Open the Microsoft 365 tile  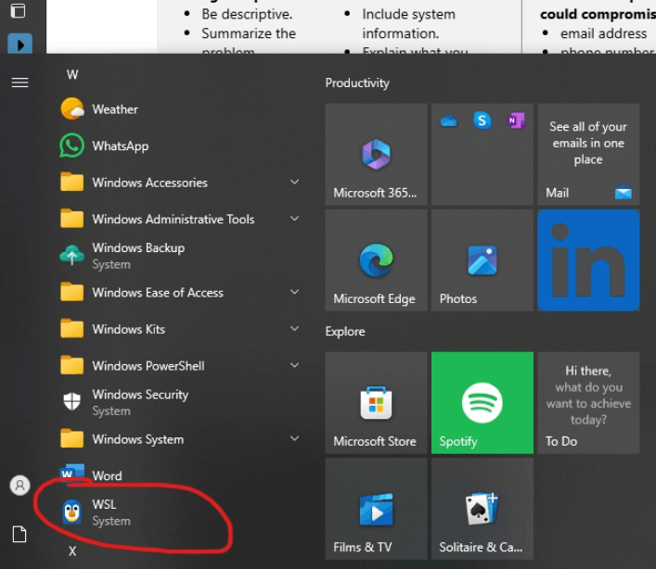[376, 155]
